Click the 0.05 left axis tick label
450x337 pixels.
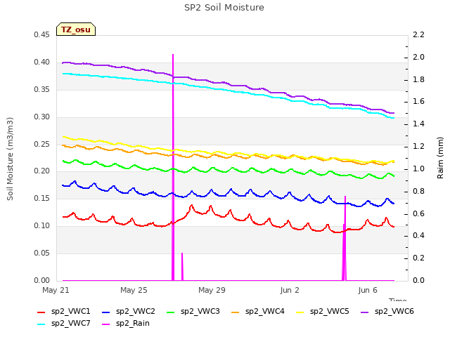pyautogui.click(x=42, y=253)
